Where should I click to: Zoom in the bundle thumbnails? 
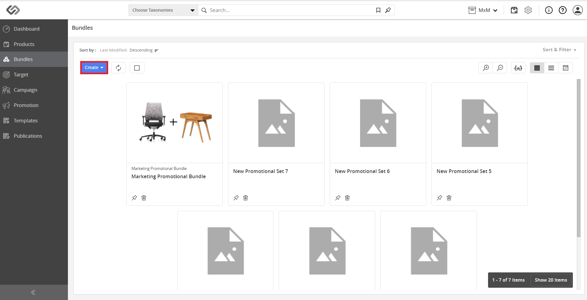coord(486,68)
